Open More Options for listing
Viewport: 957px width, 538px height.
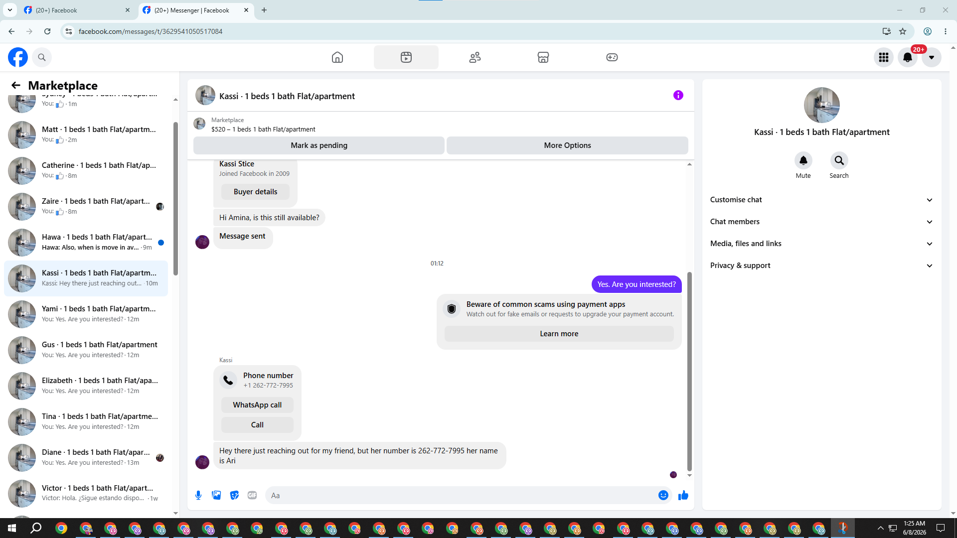[567, 145]
